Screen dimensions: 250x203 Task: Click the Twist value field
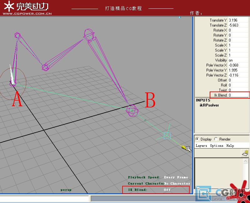click(x=238, y=90)
